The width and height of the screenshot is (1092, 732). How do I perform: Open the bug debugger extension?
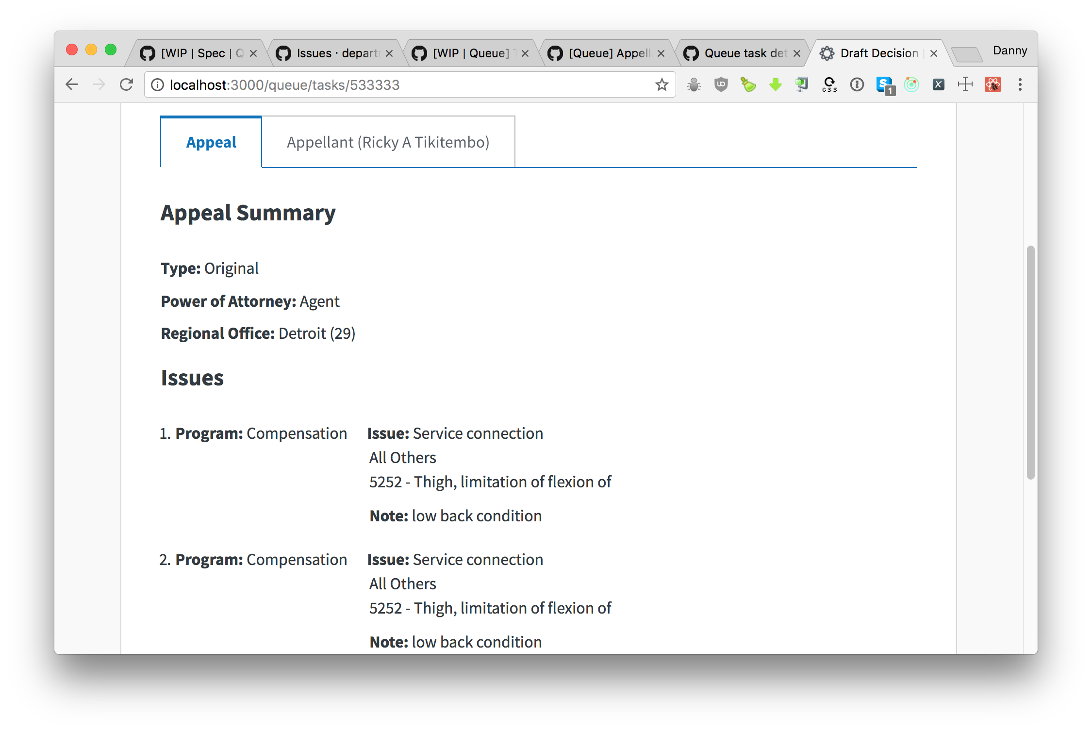(x=694, y=85)
